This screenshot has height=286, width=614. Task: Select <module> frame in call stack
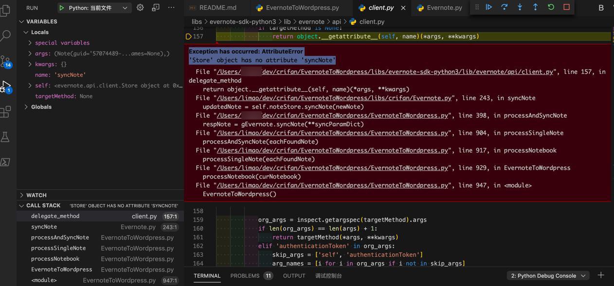click(x=100, y=280)
